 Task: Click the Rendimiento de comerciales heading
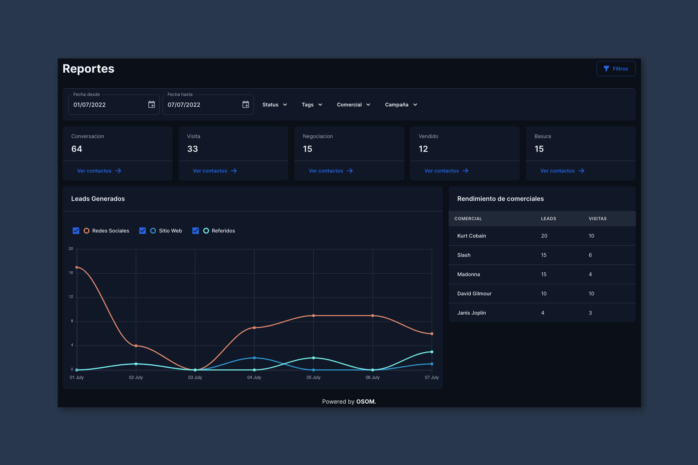coord(500,199)
